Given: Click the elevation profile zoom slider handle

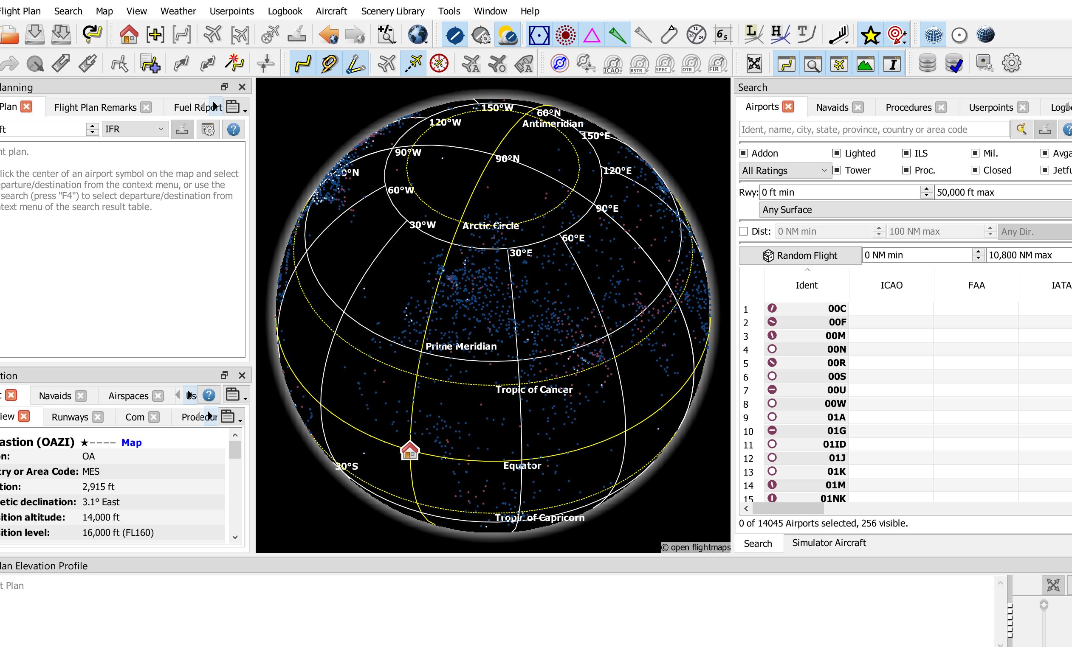Looking at the screenshot, I should (1044, 605).
